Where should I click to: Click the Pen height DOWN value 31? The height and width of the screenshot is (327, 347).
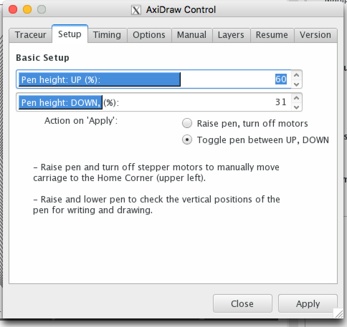281,102
